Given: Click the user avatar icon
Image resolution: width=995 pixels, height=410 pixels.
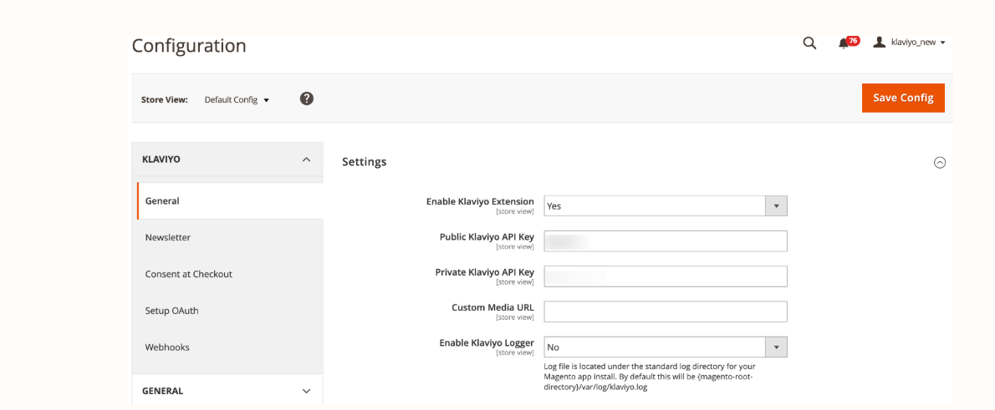Looking at the screenshot, I should coord(879,42).
